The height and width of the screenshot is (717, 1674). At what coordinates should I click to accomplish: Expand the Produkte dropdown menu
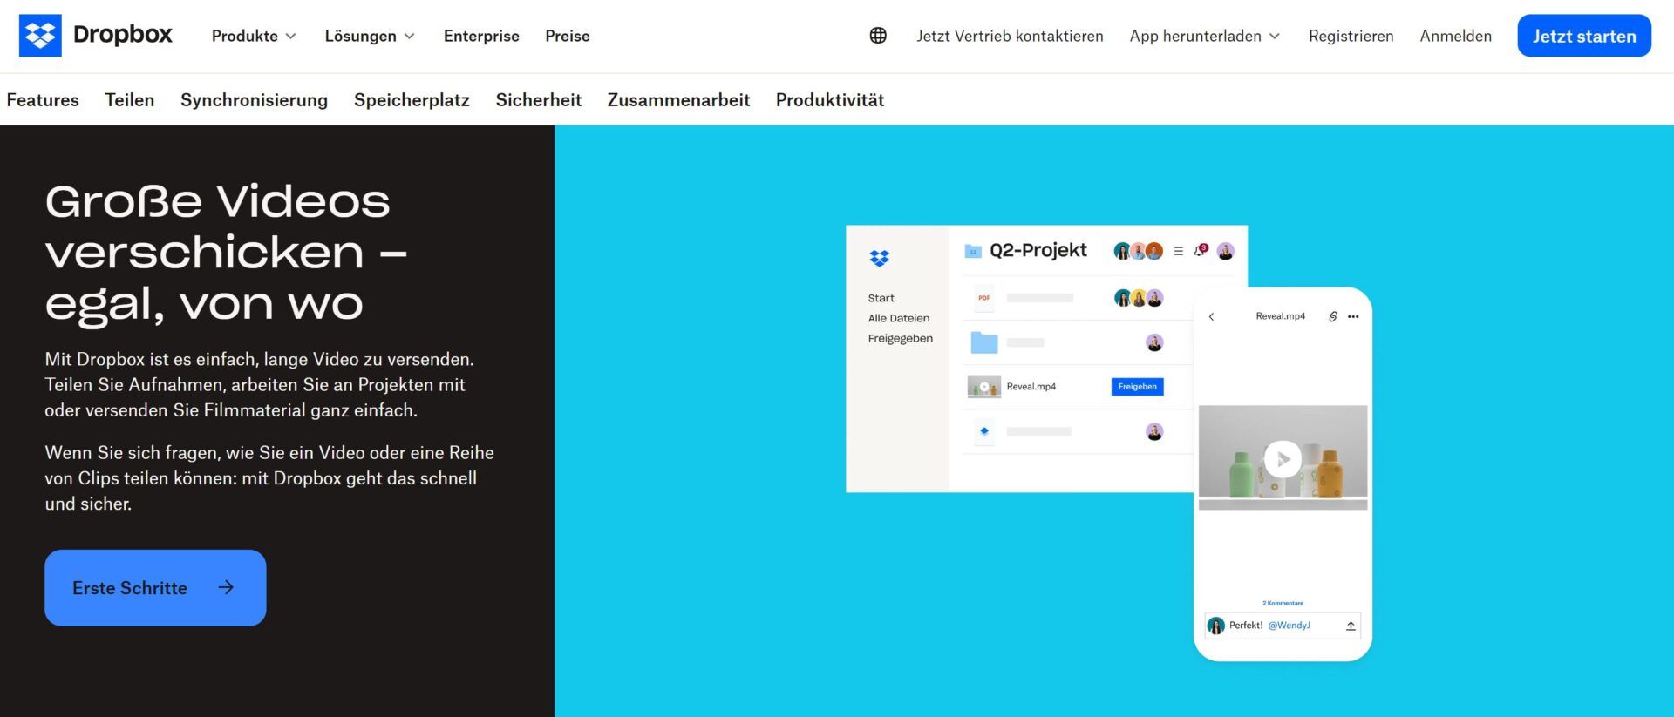tap(254, 36)
